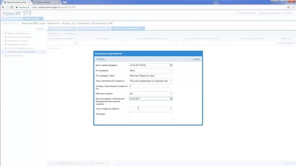The image size is (296, 166).
Task: Bookmark this page with the star icon
Action: pos(288,7)
